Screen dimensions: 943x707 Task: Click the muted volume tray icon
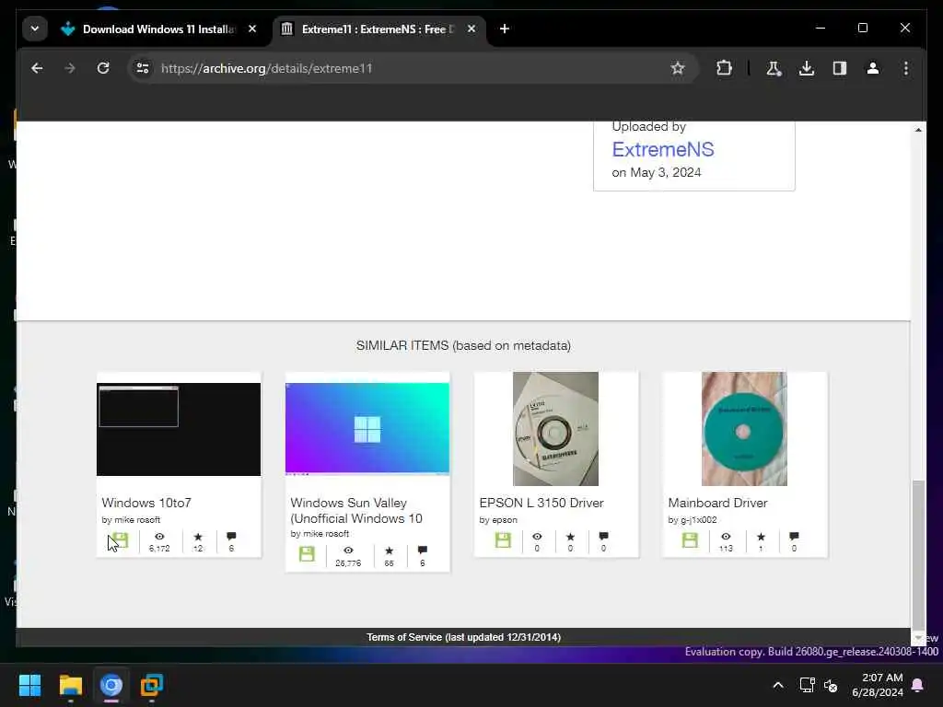831,685
